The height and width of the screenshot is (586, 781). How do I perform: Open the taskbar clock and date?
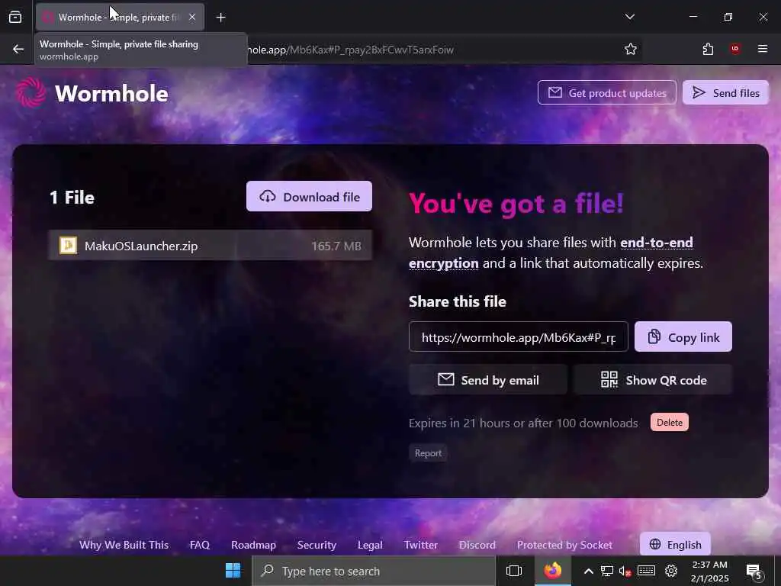710,571
